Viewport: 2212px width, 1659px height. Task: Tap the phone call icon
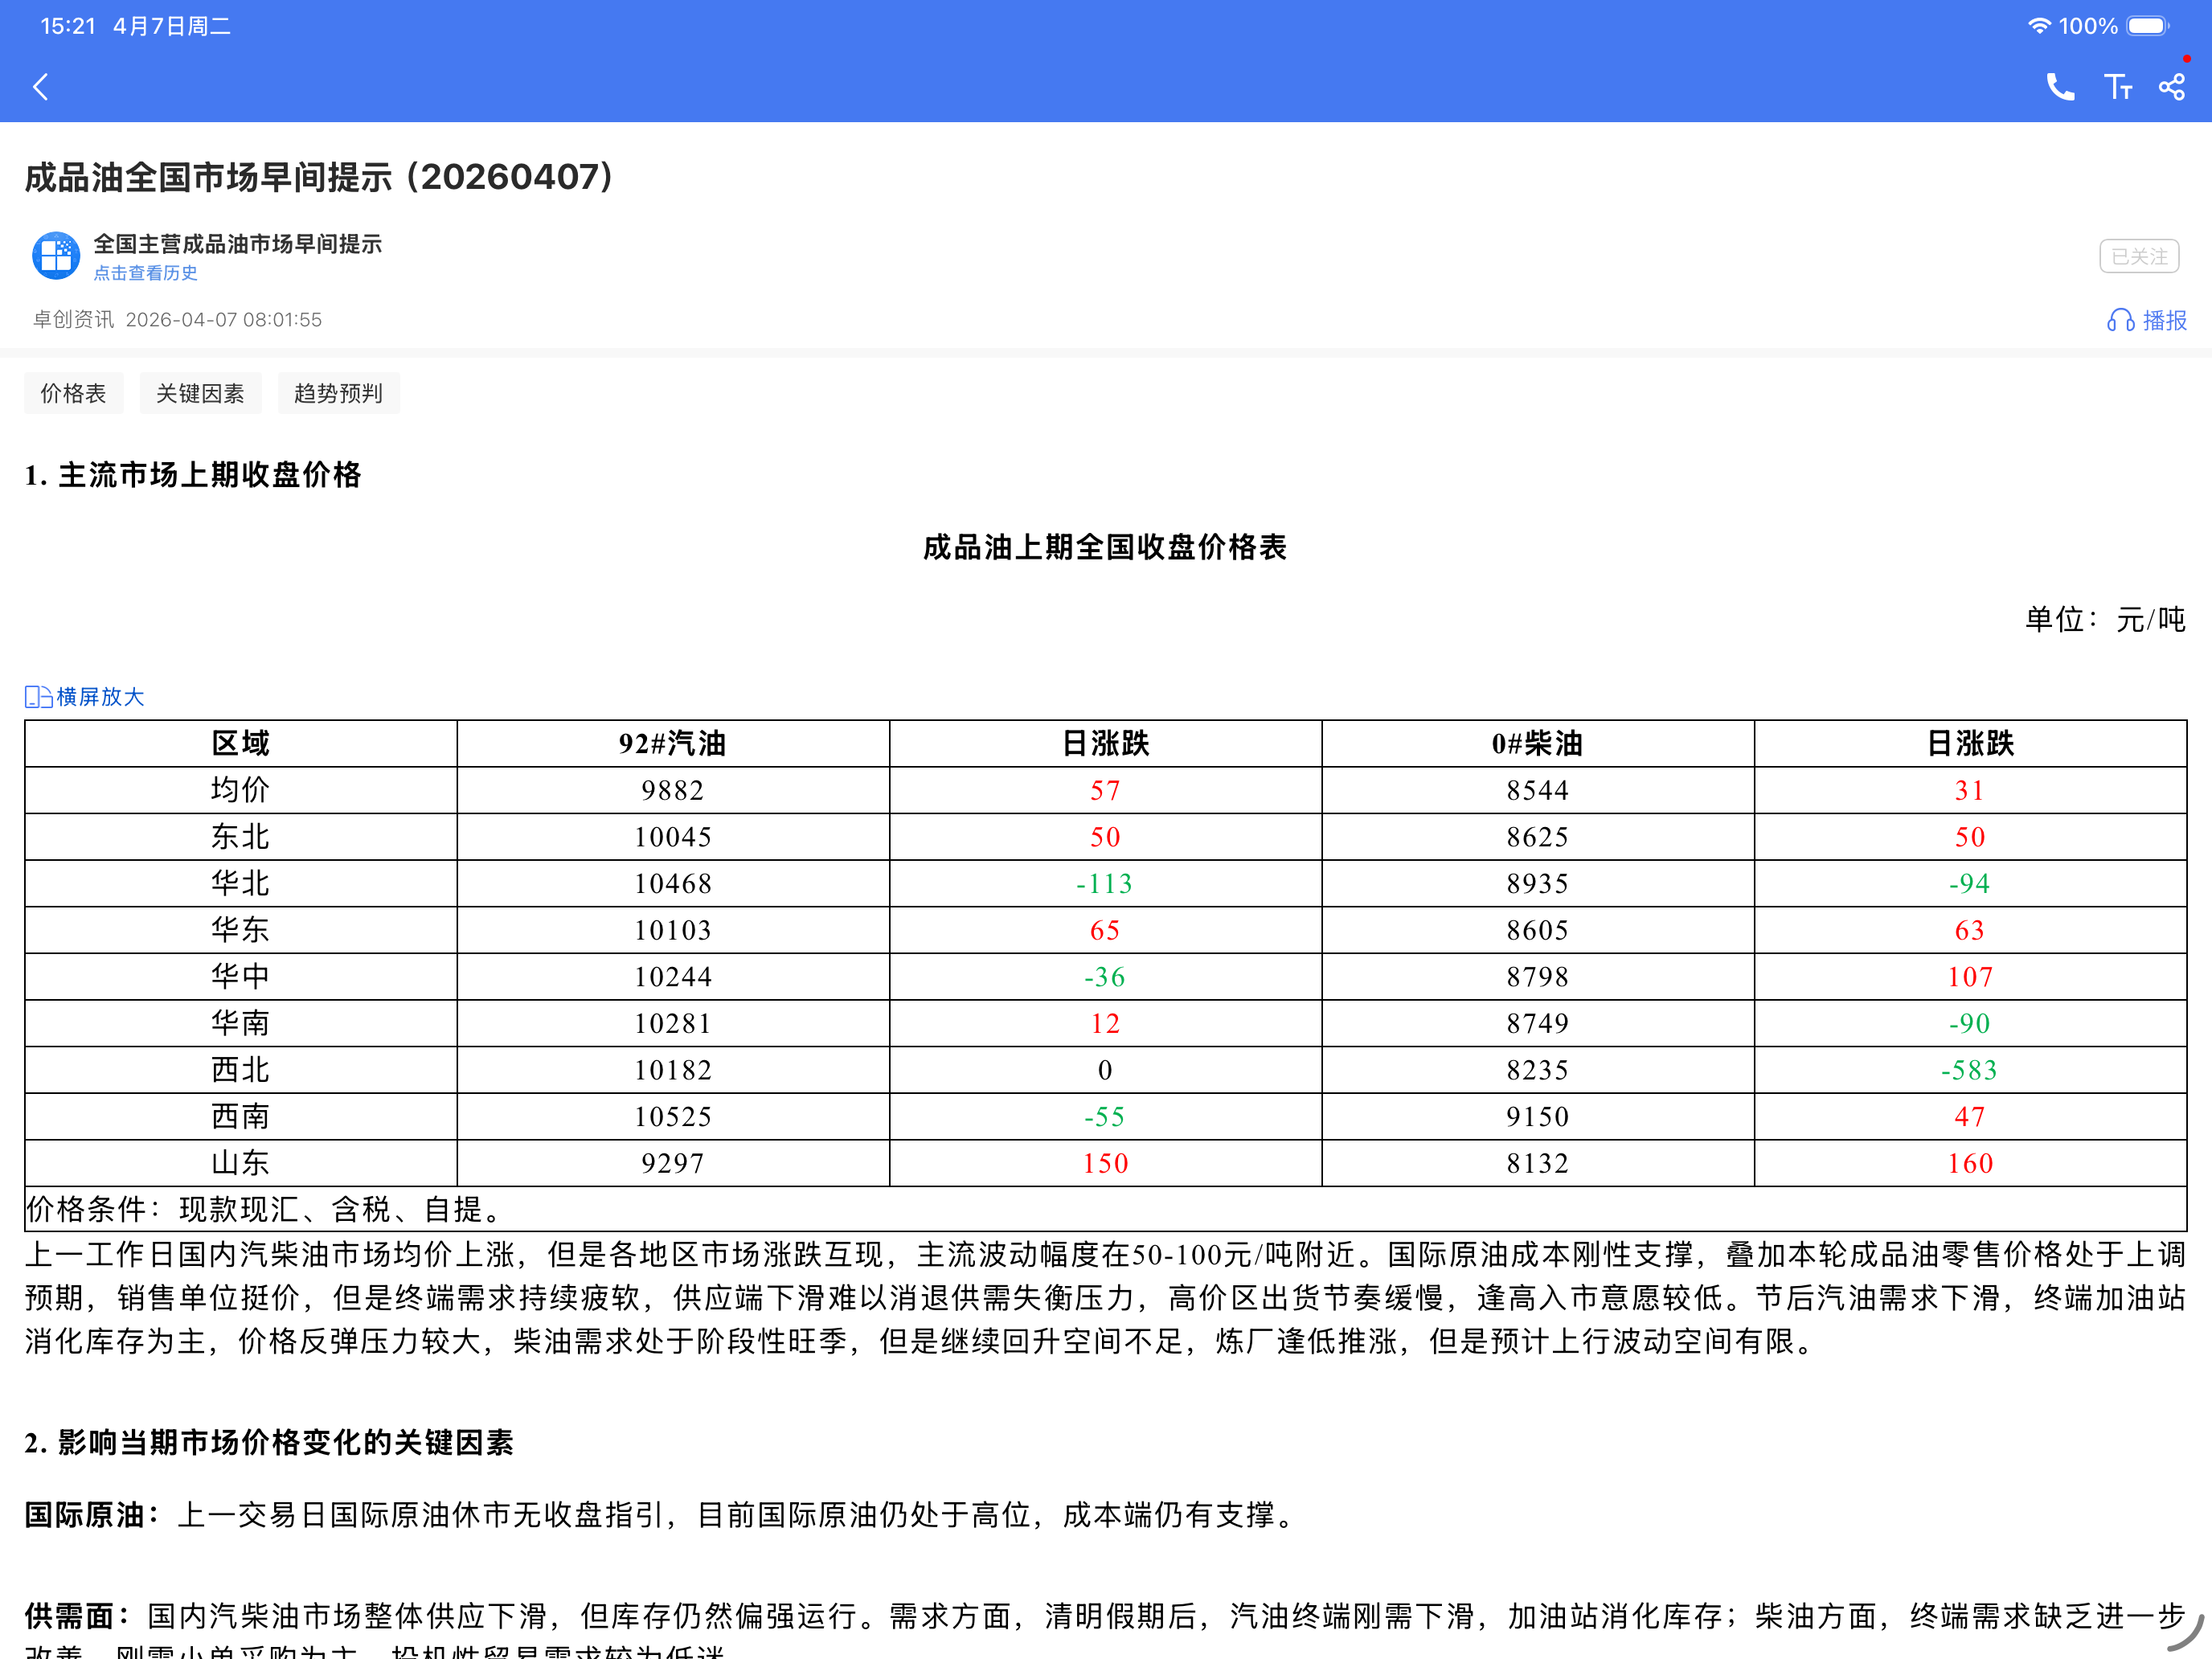click(x=2060, y=87)
